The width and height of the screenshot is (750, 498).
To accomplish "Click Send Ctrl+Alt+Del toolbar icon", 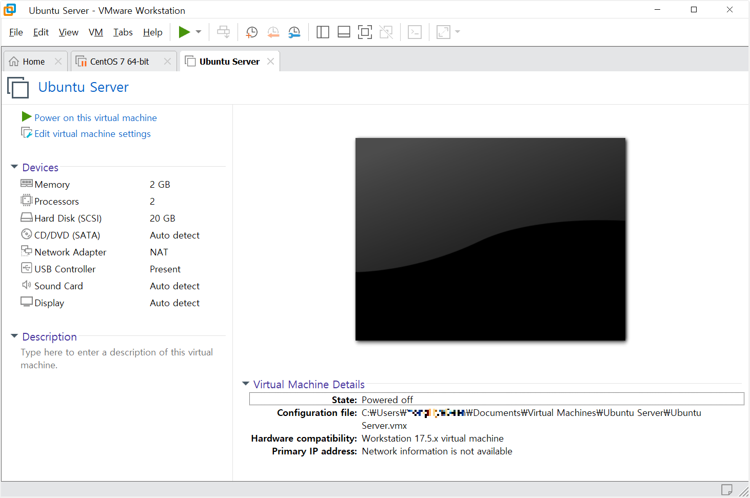I will tap(223, 32).
